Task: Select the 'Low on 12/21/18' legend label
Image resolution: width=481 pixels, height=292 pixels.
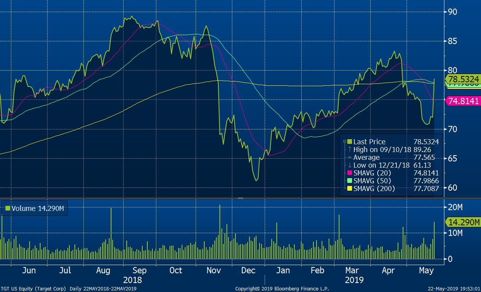Action: click(381, 165)
